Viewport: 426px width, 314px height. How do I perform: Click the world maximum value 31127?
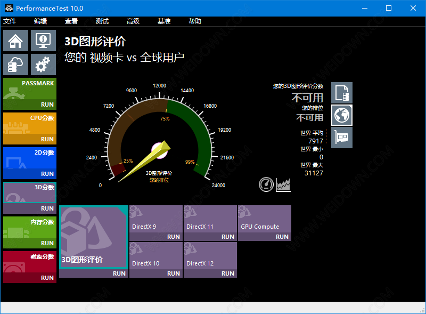click(x=314, y=173)
